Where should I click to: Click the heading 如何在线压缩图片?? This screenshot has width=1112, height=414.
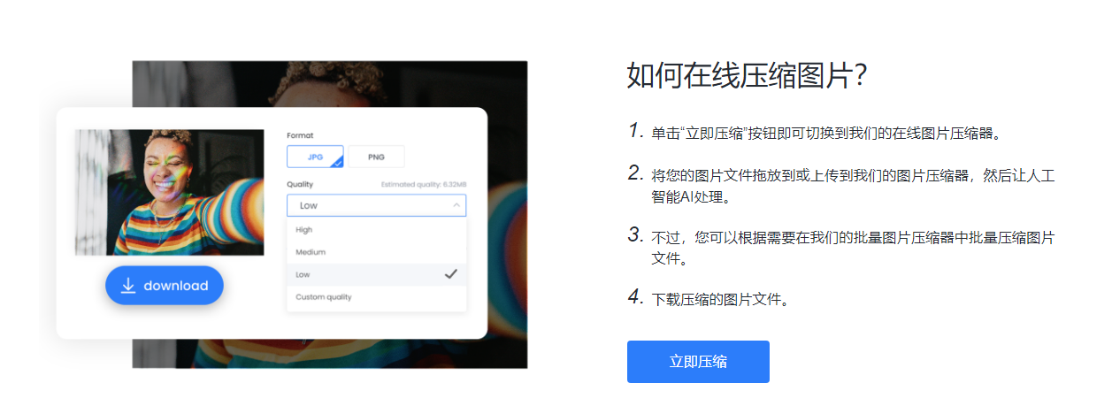click(746, 76)
